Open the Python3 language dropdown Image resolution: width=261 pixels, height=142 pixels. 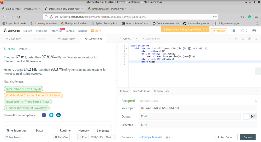(129, 39)
